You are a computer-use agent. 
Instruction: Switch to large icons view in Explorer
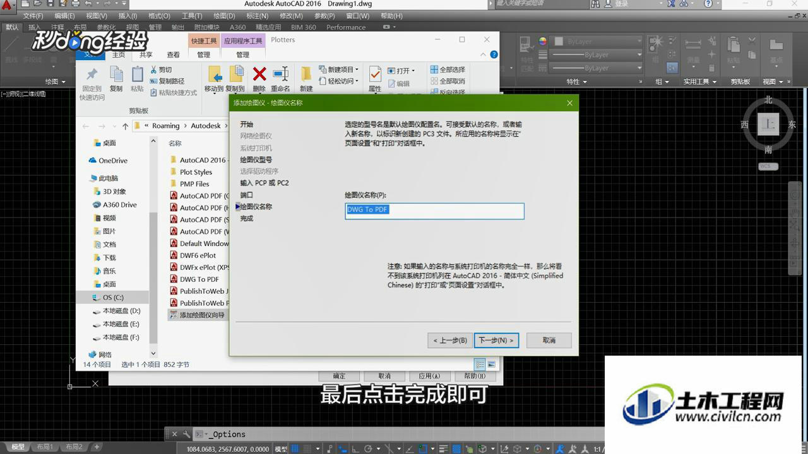(491, 364)
